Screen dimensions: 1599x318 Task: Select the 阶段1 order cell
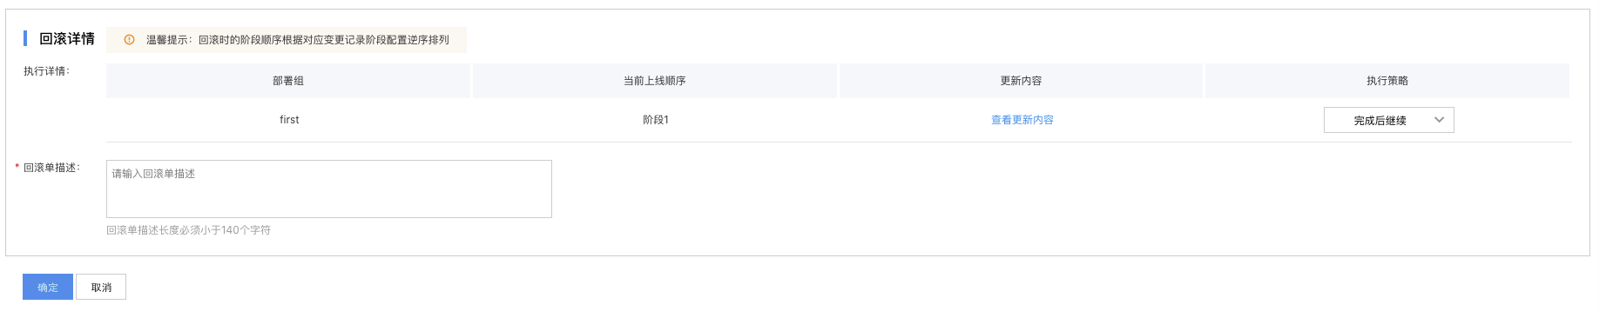[x=656, y=120]
